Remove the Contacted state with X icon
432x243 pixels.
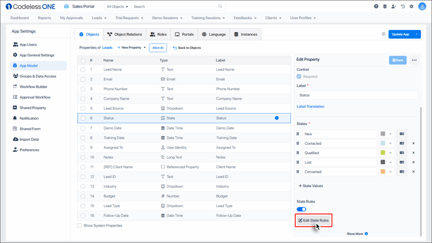413,143
